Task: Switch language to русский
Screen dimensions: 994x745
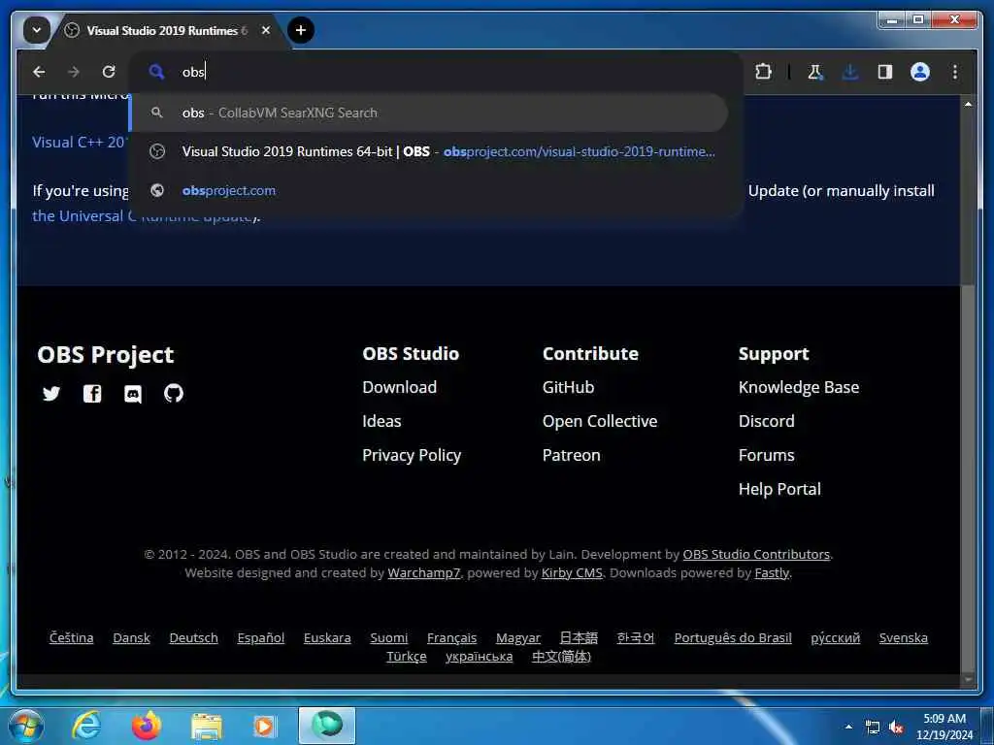Action: coord(835,638)
